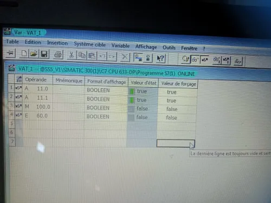The width and height of the screenshot is (271, 203).
Task: Click status value false for E 60.0
Action: click(x=142, y=117)
